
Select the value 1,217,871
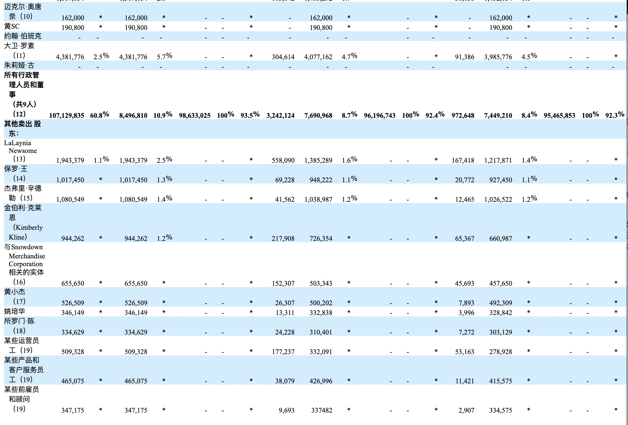pos(498,160)
